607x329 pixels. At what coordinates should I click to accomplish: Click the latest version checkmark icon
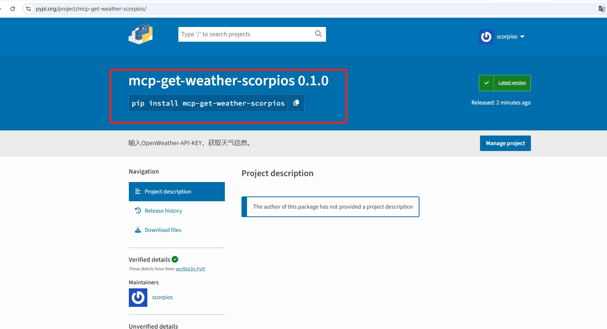(x=487, y=83)
